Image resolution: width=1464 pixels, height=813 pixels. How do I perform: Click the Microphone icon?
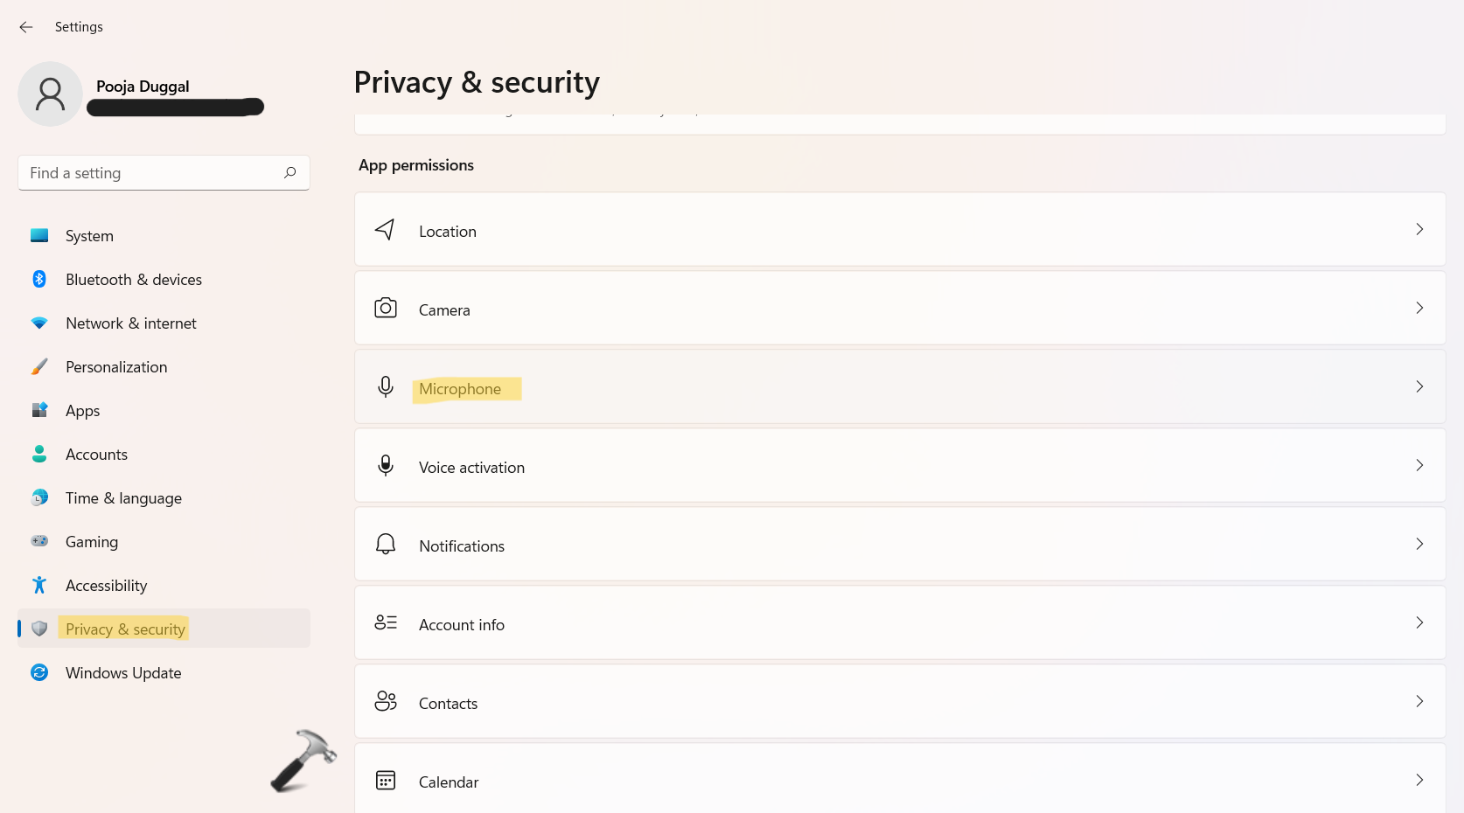pos(386,387)
